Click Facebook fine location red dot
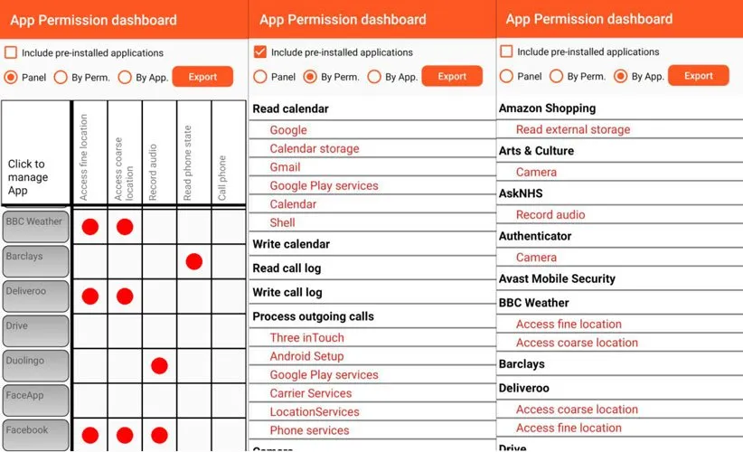The height and width of the screenshot is (452, 743). click(x=89, y=436)
